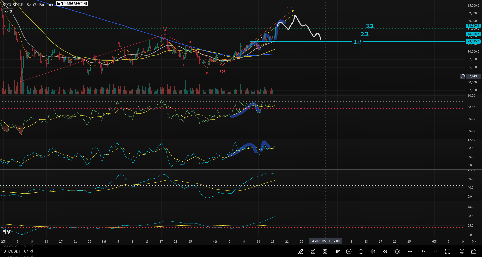The image size is (482, 257).
Task: Start bar replay with the rewind icon
Action: 385,251
